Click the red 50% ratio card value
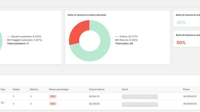This screenshot has width=200, height=112. tap(181, 43)
